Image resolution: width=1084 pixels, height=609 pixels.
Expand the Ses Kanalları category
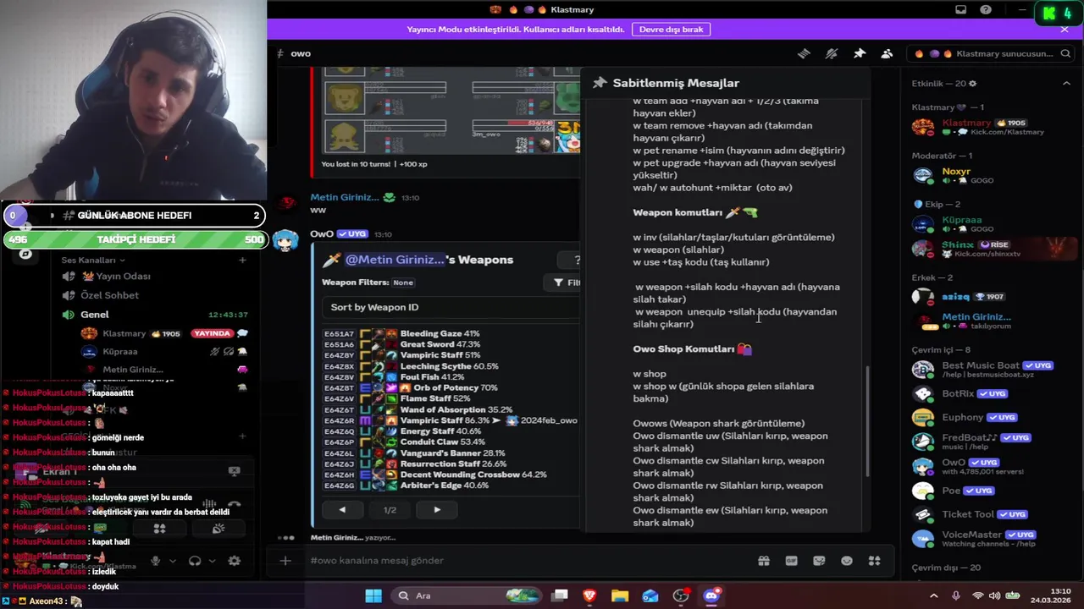93,260
